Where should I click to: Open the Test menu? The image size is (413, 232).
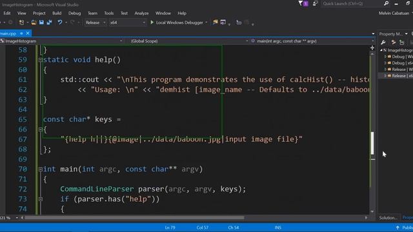click(x=124, y=13)
